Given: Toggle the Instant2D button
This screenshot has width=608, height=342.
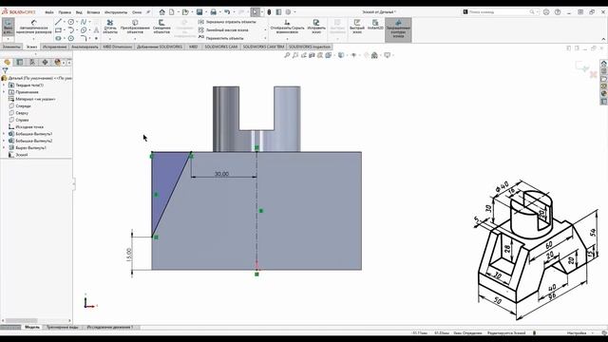Looking at the screenshot, I should tap(375, 26).
